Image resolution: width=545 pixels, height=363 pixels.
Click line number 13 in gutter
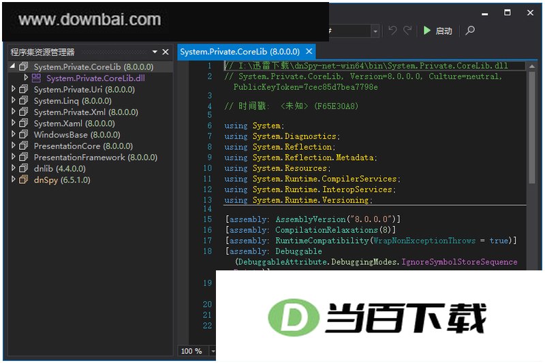click(x=208, y=200)
